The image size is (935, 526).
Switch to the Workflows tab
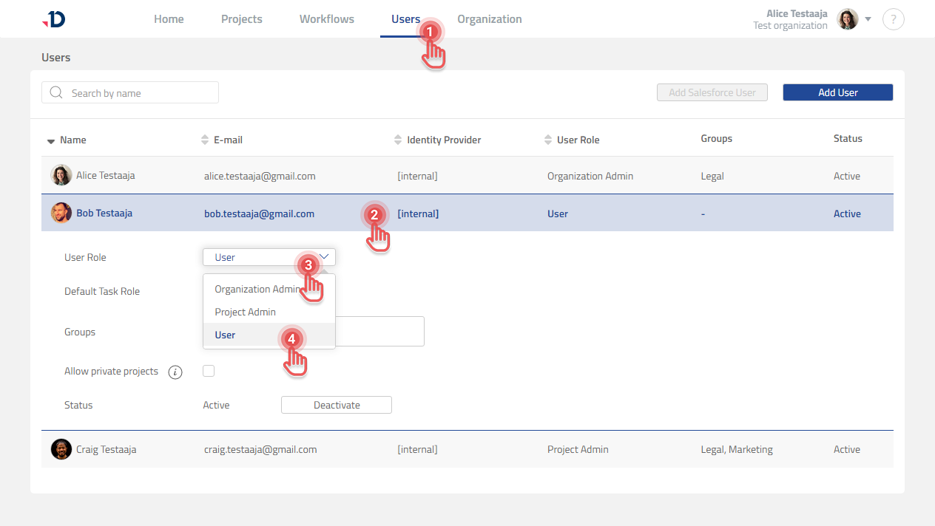pos(326,18)
